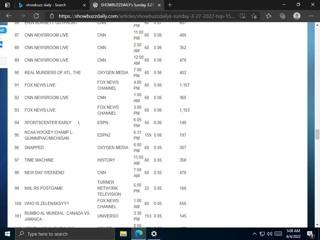The image size is (320, 240).
Task: Open browser profile avatar
Action: 297,16
